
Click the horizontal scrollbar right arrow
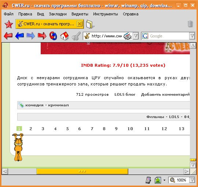pos(187,171)
